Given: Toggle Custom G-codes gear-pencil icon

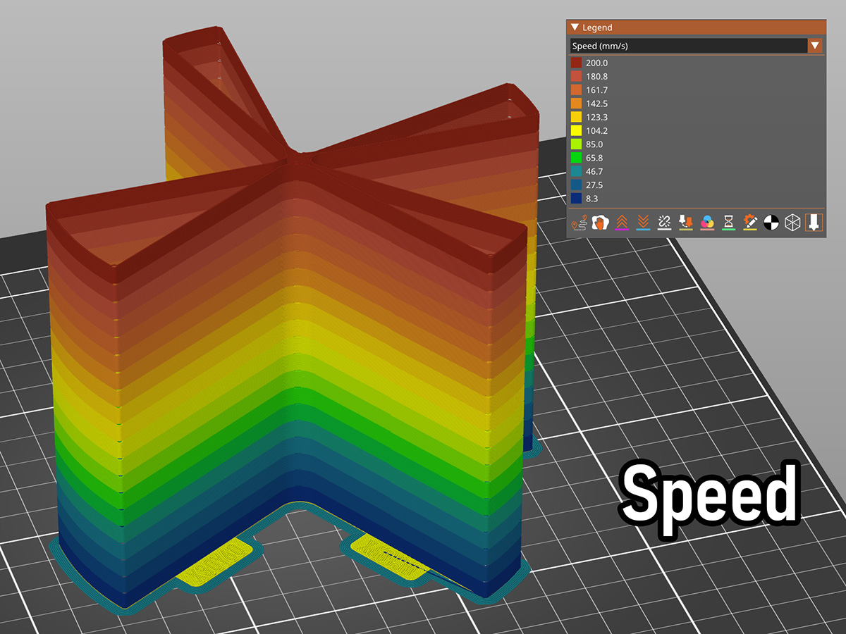Looking at the screenshot, I should (750, 223).
